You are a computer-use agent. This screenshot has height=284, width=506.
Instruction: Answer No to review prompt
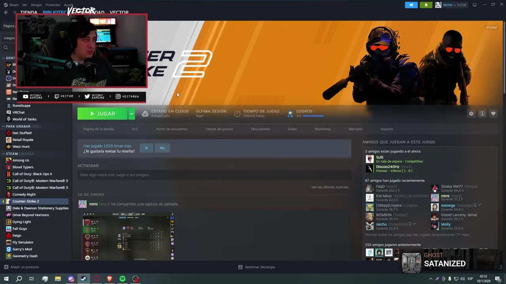[x=162, y=148]
